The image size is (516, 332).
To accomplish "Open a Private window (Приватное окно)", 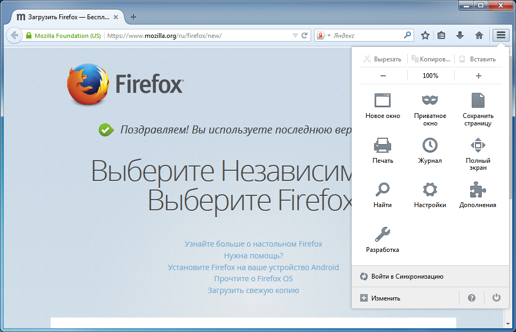I will tap(430, 110).
